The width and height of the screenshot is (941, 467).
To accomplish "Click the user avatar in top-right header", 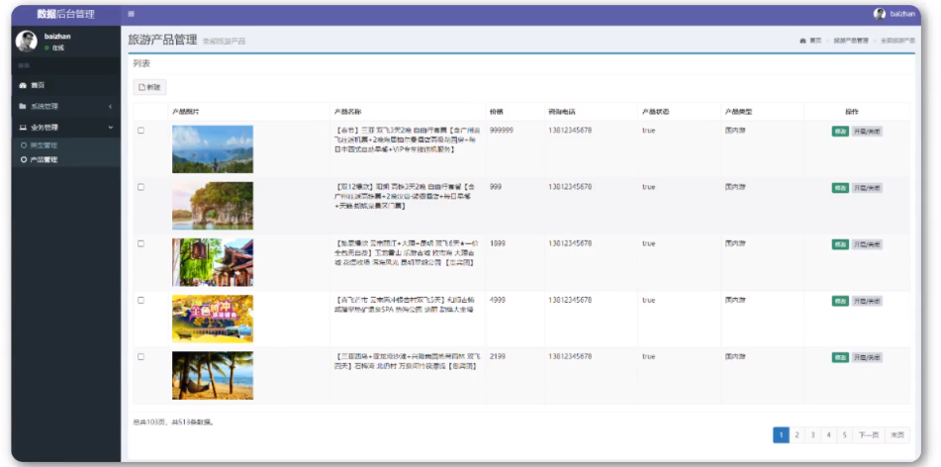I will coord(880,14).
